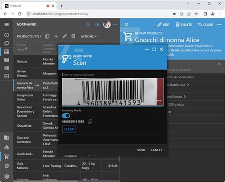Bookmark this page with the star icon
Screen dimensions: 225x182
(196, 14)
